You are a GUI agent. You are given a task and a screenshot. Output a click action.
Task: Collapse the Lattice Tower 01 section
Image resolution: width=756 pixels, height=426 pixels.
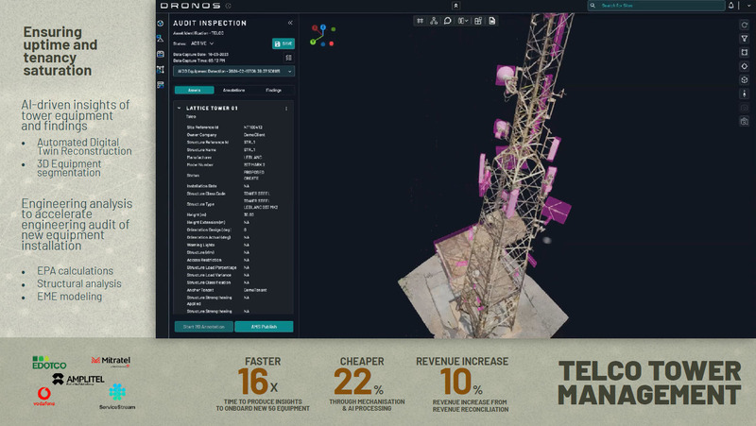[180, 109]
